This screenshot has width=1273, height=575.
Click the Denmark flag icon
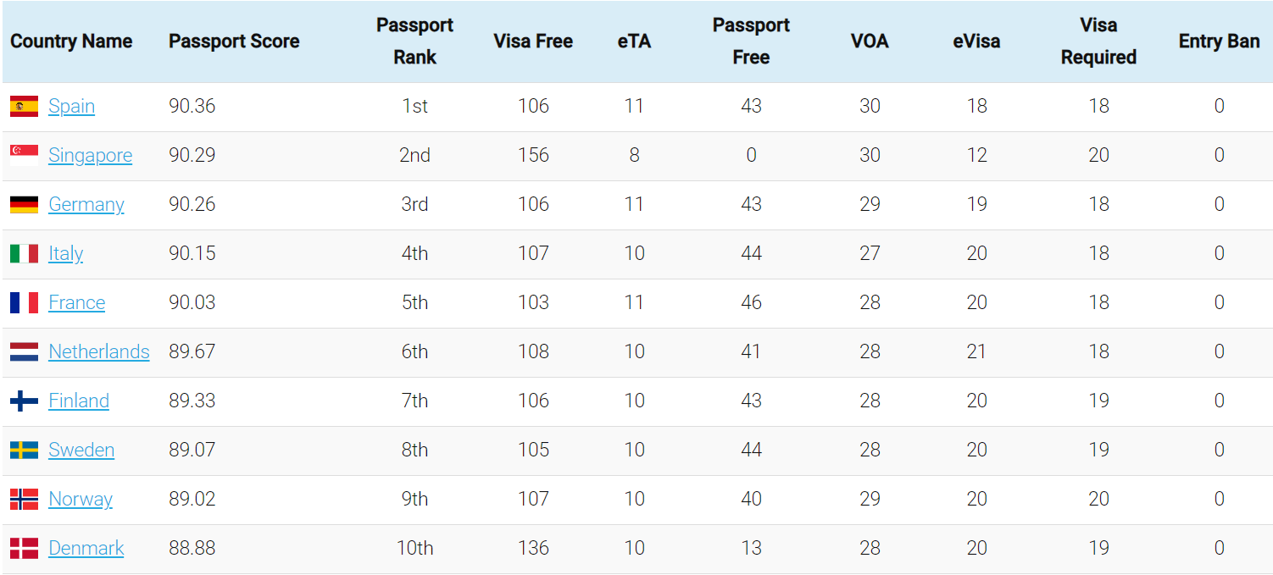coord(24,548)
